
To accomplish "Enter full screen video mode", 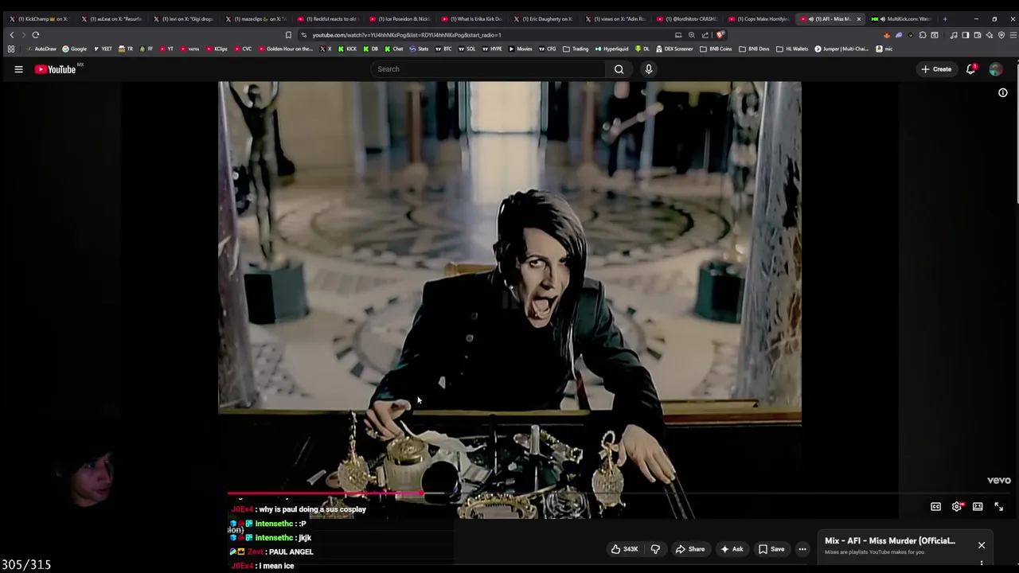I will coord(998,507).
